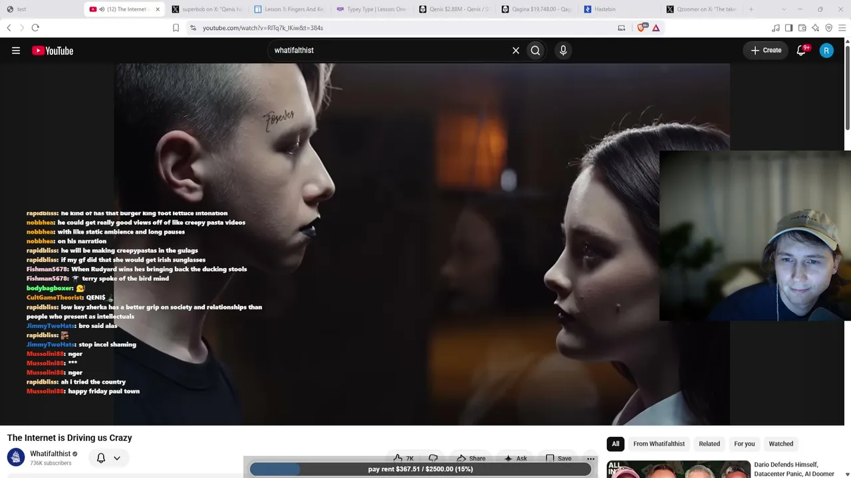Open the YouTube guide hamburger menu
851x478 pixels.
pos(16,50)
